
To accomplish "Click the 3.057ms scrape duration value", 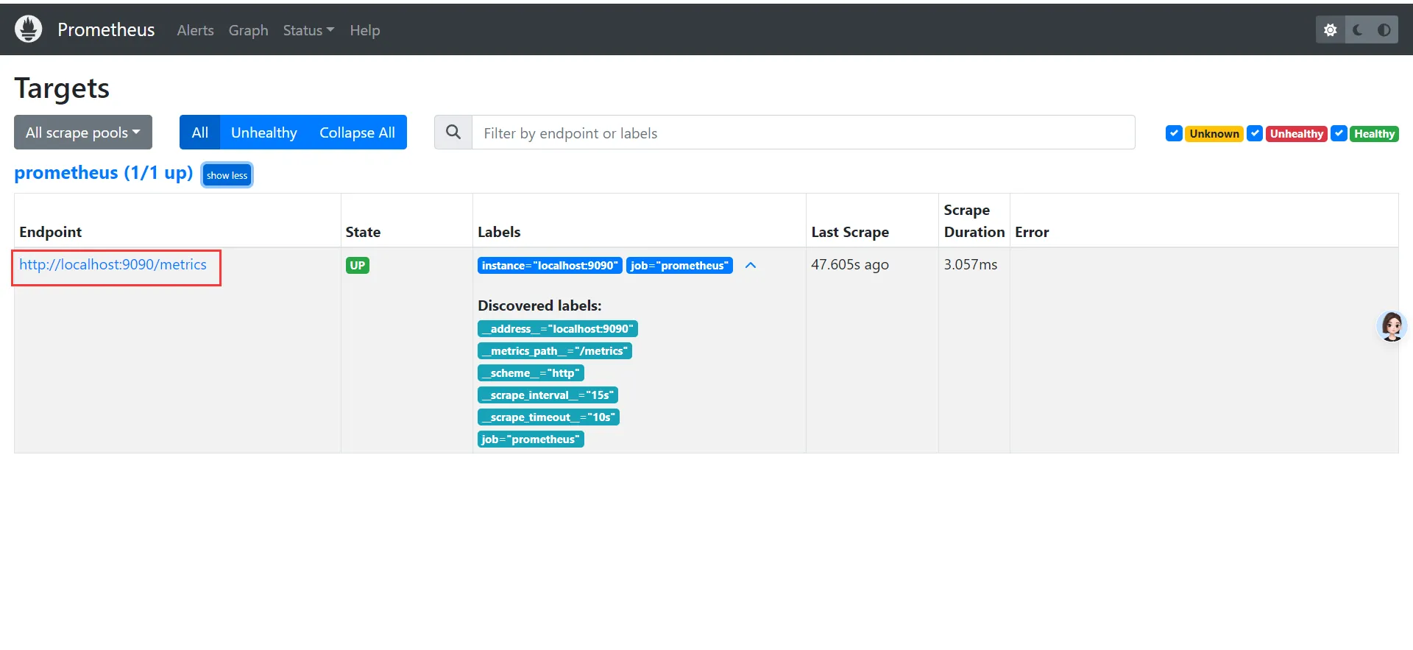I will (971, 264).
